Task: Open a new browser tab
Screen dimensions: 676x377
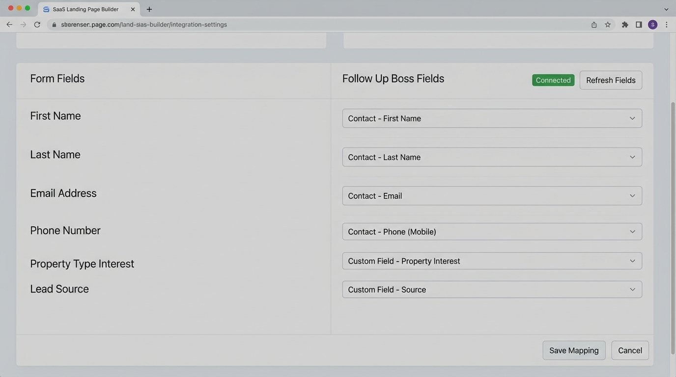Action: click(x=149, y=9)
